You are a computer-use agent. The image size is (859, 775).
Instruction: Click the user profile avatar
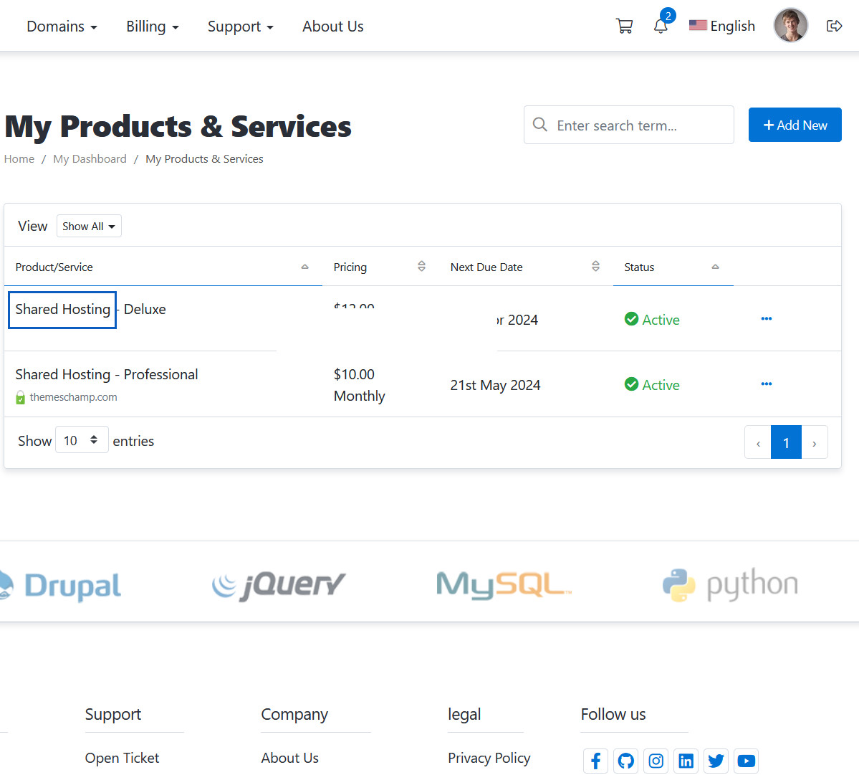pyautogui.click(x=790, y=26)
